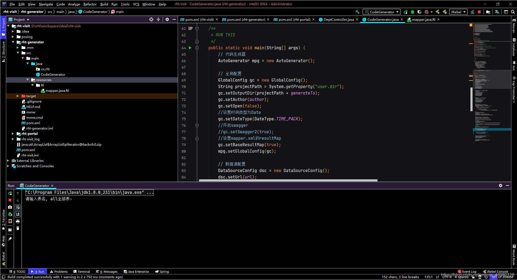Viewport: 517px width, 280px height.
Task: Expand External Libraries node
Action: click(8, 160)
